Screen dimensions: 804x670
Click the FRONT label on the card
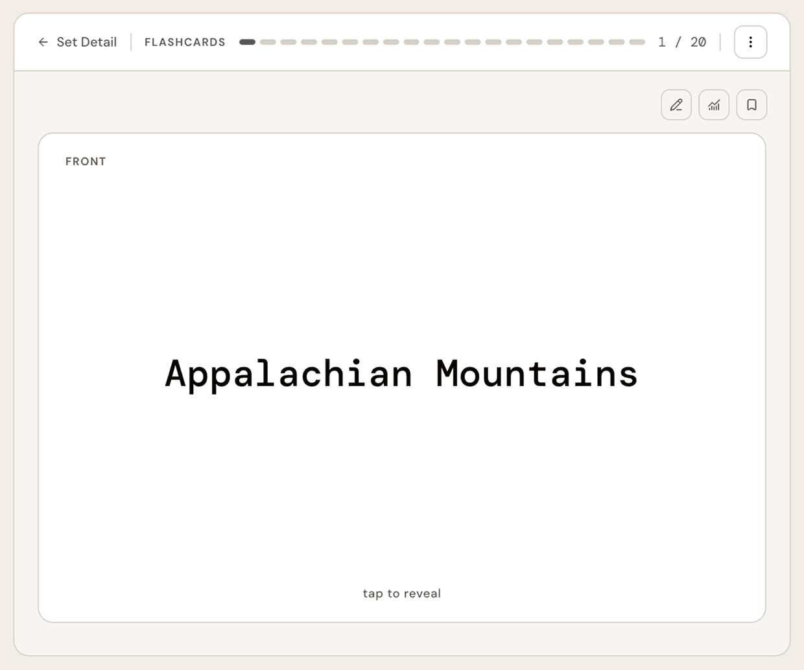point(86,161)
